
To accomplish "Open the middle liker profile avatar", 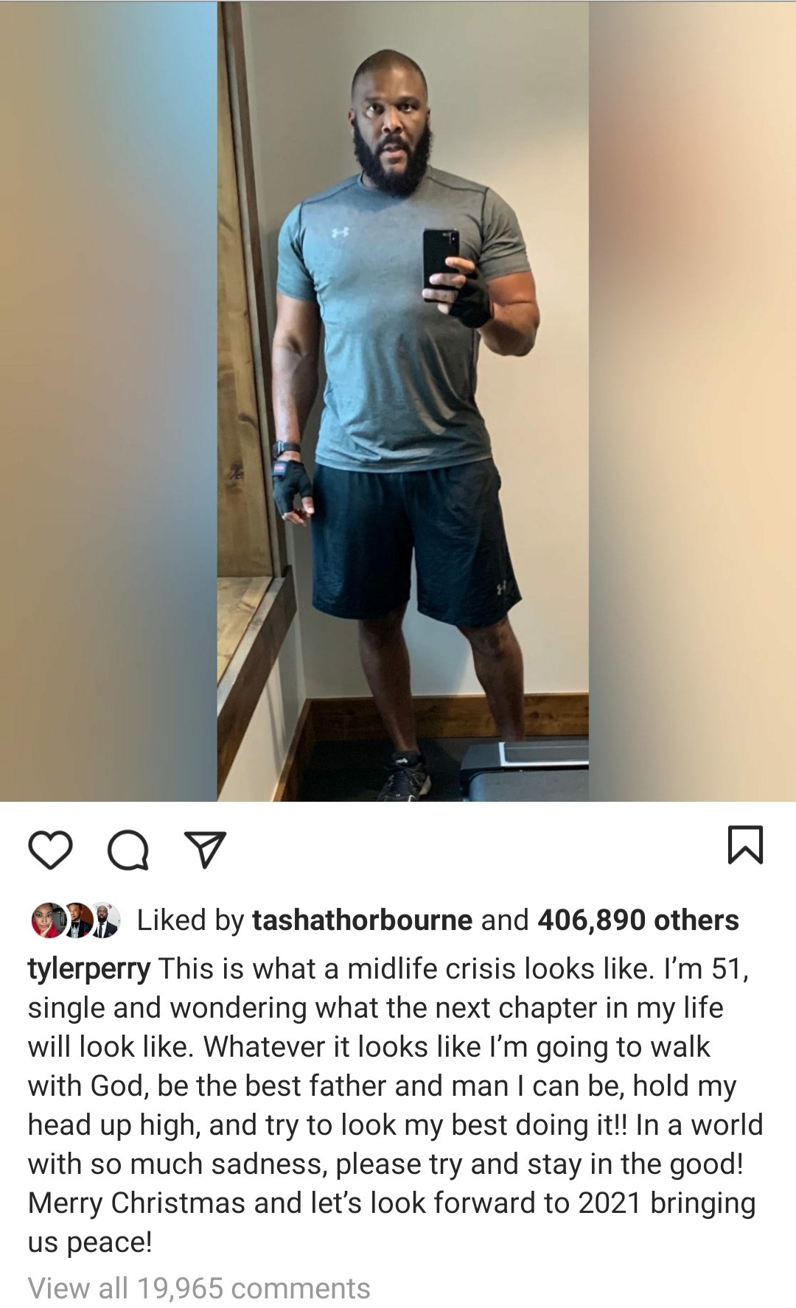I will click(x=75, y=920).
